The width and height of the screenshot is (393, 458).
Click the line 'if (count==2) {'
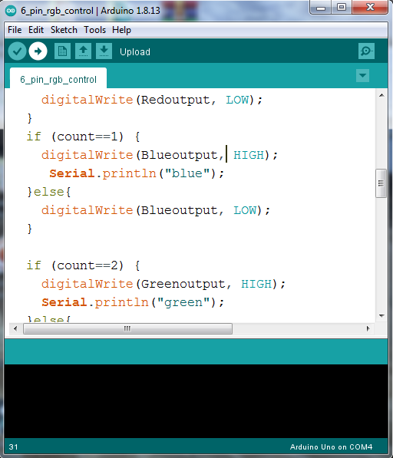click(83, 265)
